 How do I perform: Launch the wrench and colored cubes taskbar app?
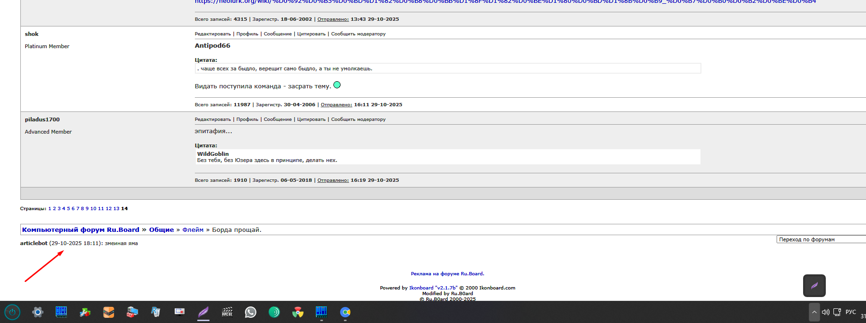85,312
